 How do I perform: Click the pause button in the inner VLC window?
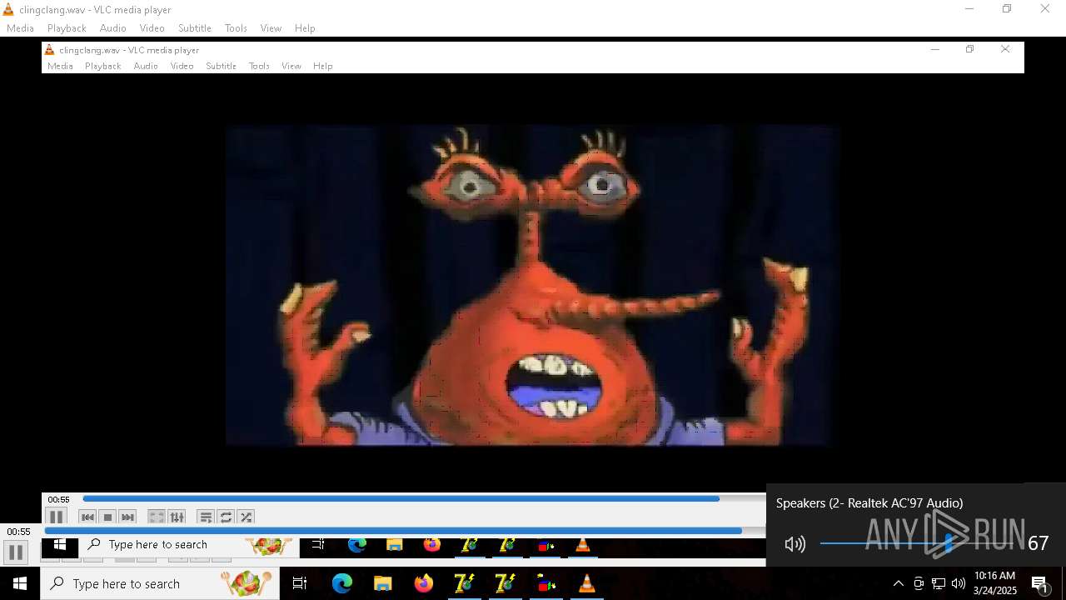coord(56,517)
